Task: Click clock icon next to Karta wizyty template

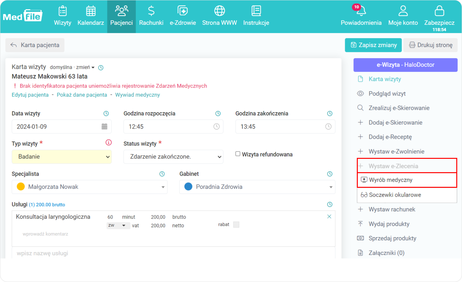Action: (101, 67)
